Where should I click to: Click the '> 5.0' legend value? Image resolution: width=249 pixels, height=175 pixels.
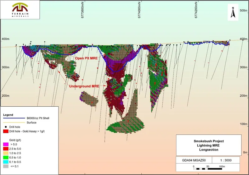pos(14,144)
